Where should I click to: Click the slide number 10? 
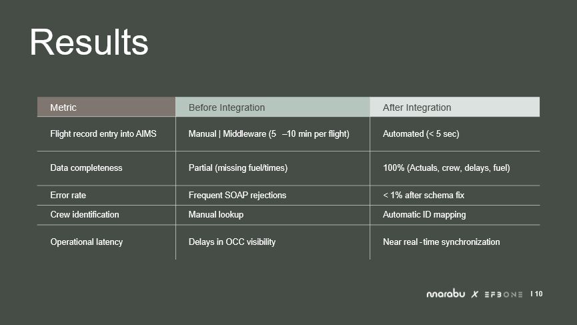538,294
